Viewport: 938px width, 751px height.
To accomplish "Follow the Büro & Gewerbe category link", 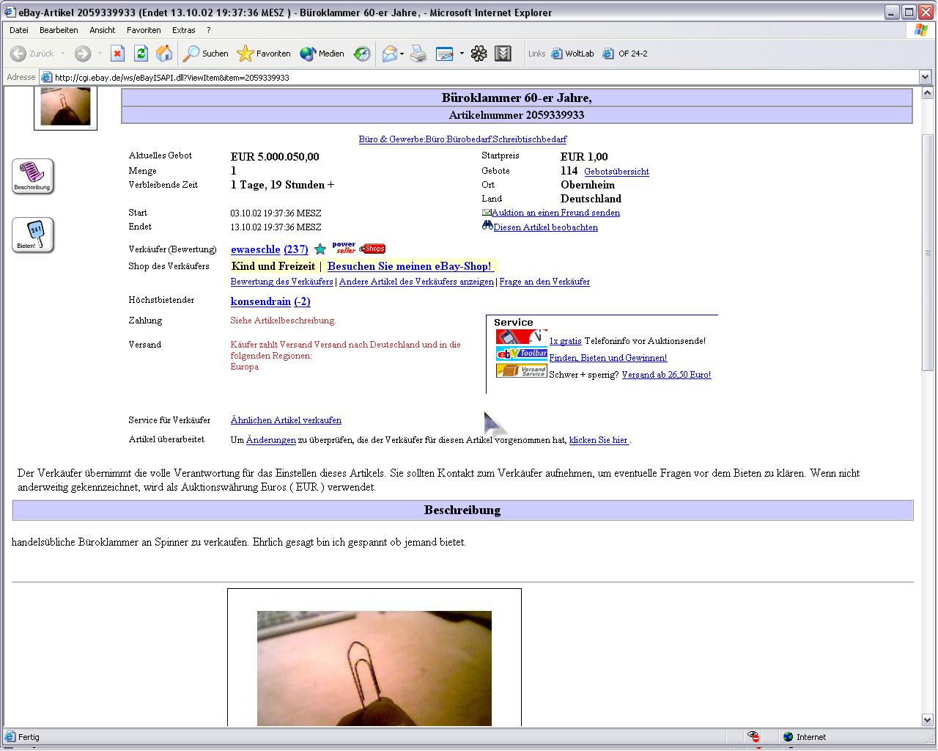I will 462,139.
